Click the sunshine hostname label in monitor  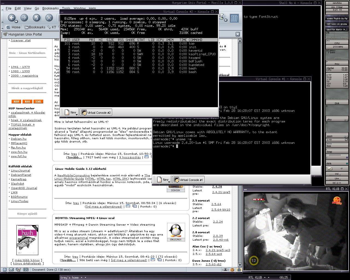[337, 3]
